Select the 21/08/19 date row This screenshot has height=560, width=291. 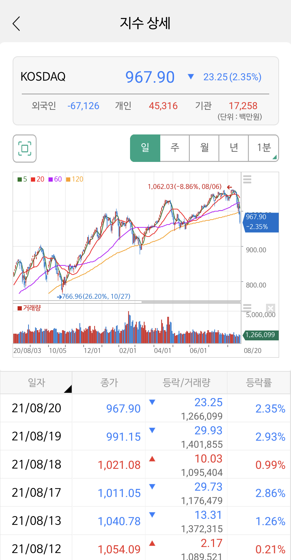[37, 436]
